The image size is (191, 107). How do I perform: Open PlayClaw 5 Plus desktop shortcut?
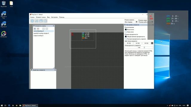[4, 15]
